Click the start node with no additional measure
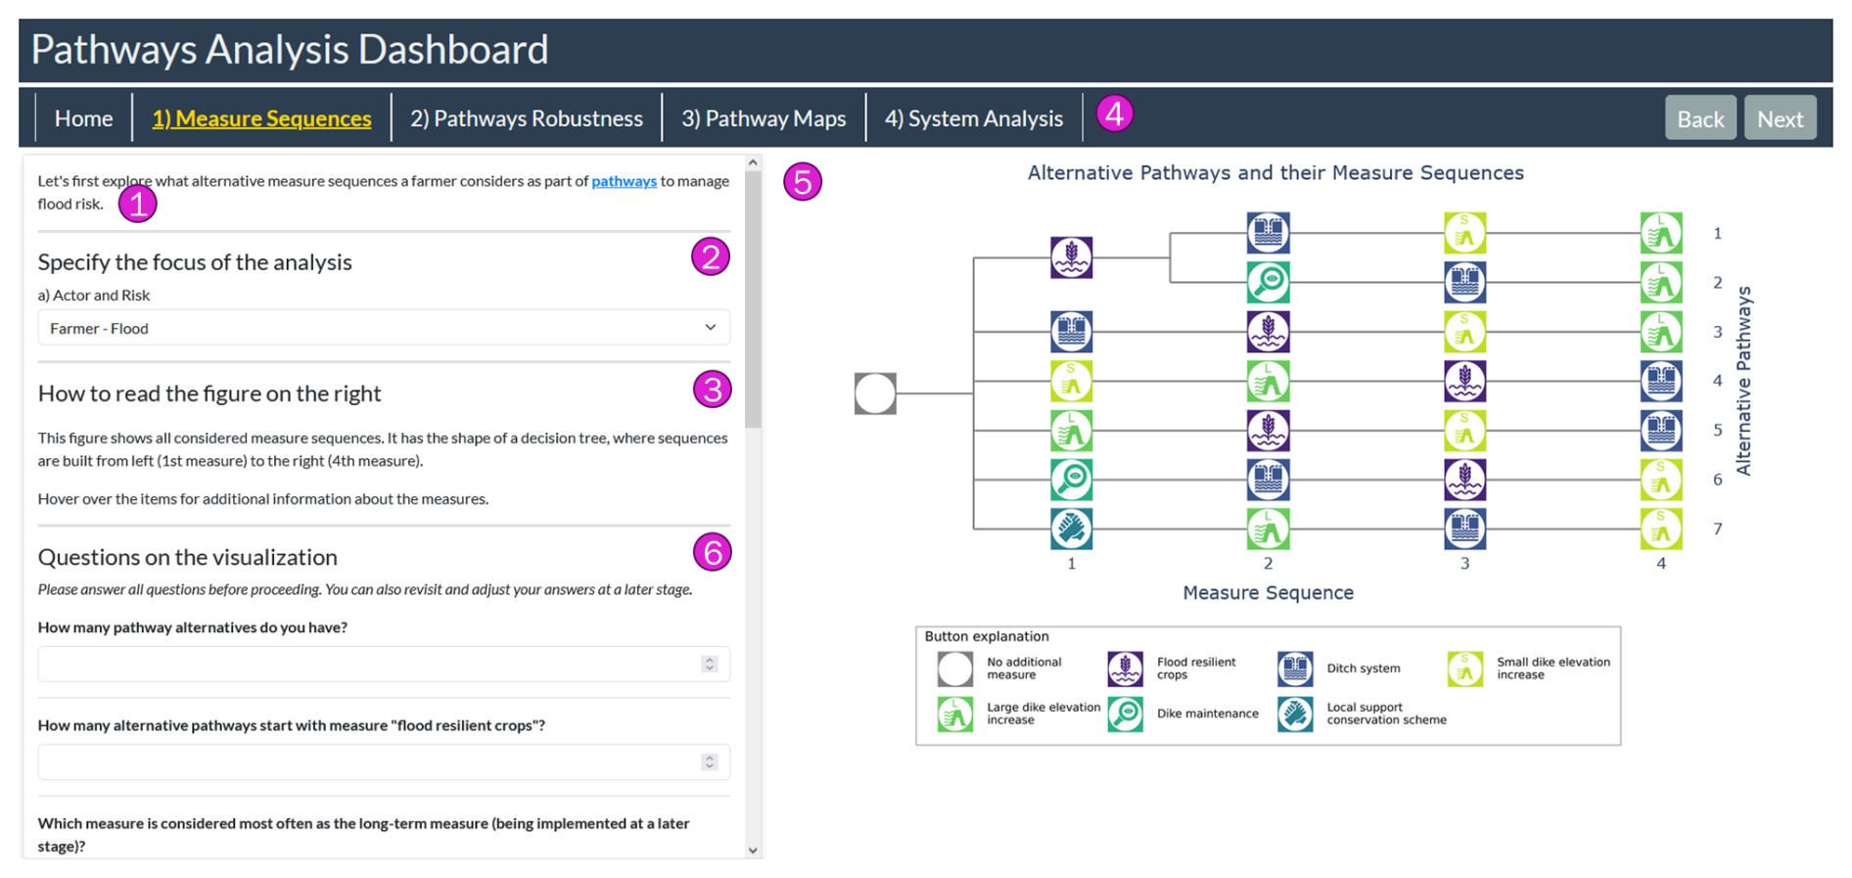Viewport: 1852px width, 878px height. pos(875,393)
